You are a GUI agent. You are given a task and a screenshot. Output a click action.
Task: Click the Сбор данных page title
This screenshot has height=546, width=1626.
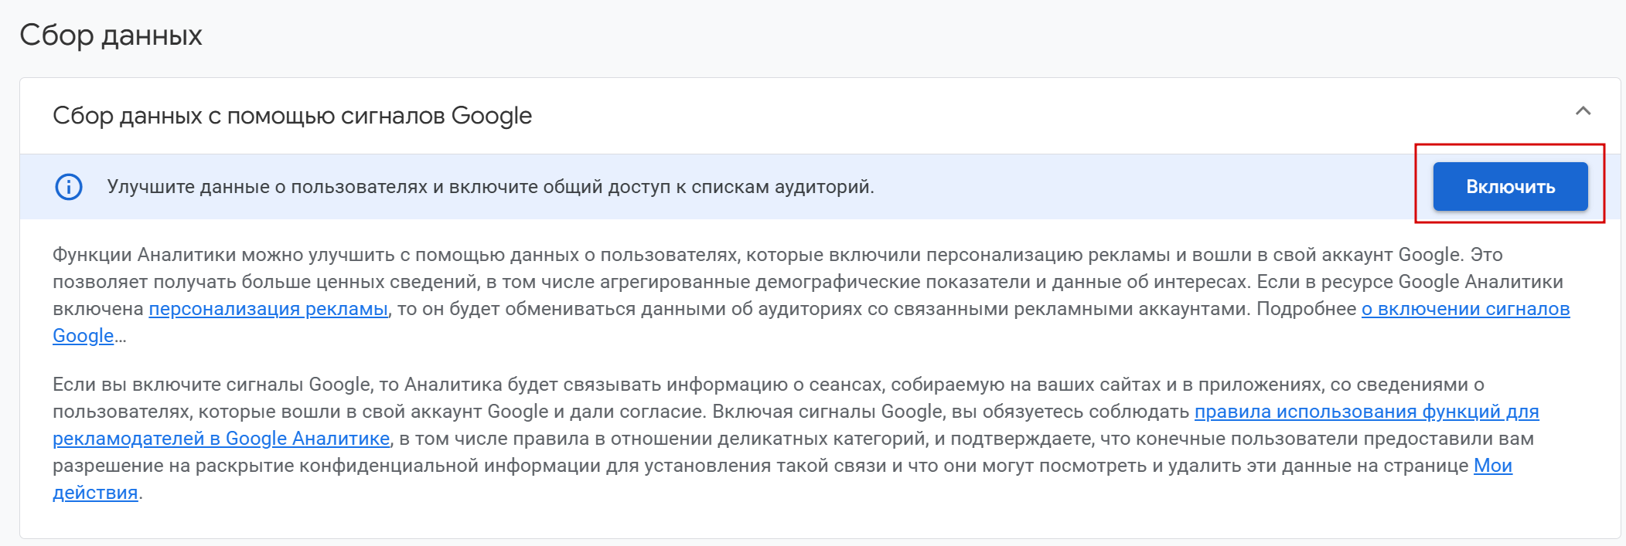pyautogui.click(x=111, y=36)
